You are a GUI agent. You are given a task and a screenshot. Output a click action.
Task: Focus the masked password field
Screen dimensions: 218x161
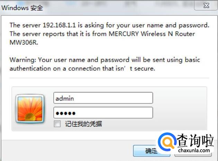click(x=103, y=113)
